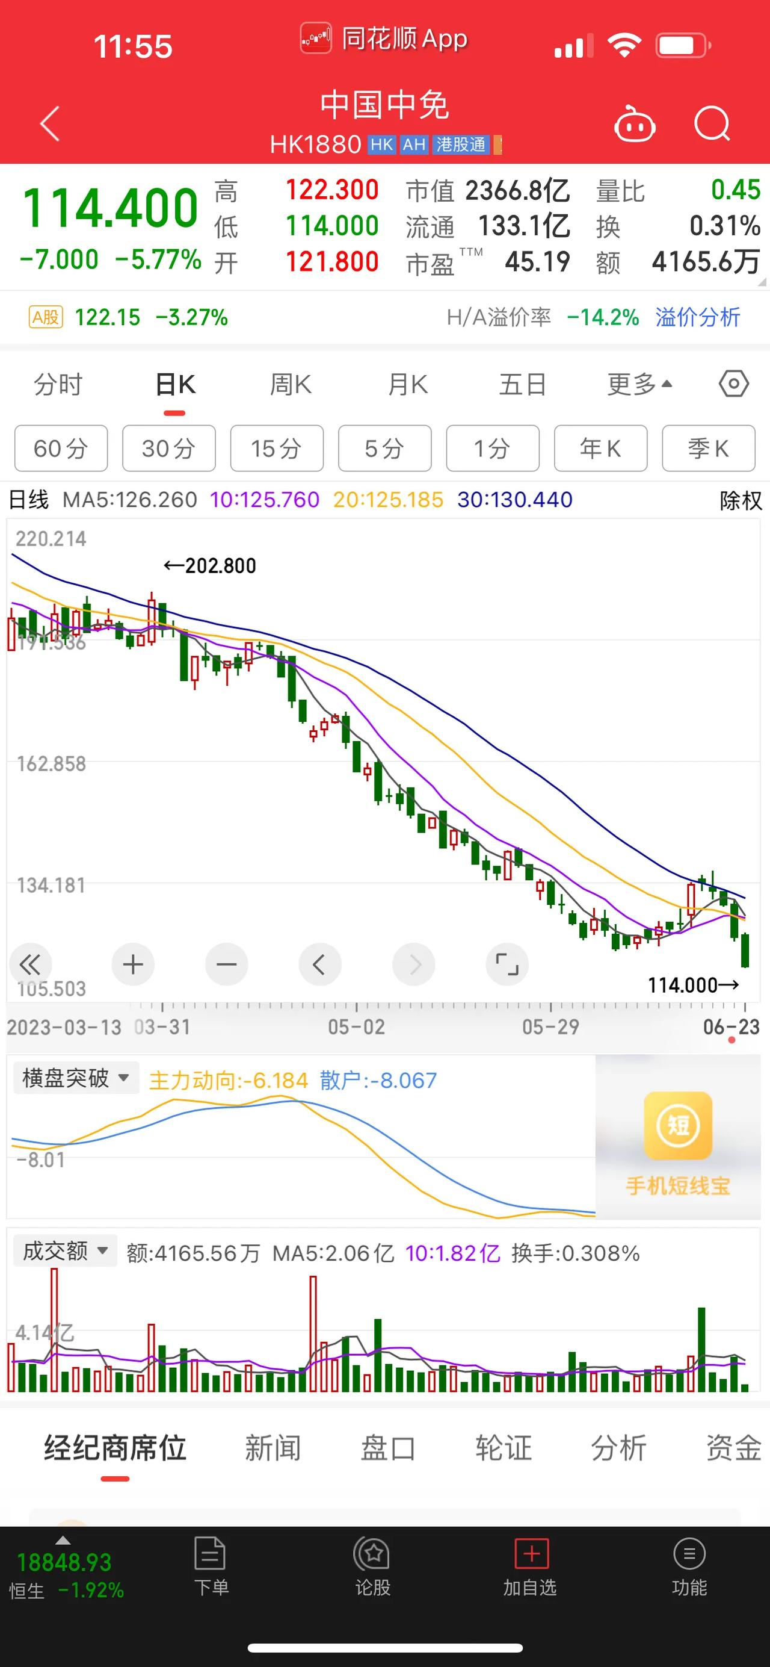Viewport: 770px width, 1667px height.
Task: Tap the 114.000 low price label
Action: (x=694, y=985)
